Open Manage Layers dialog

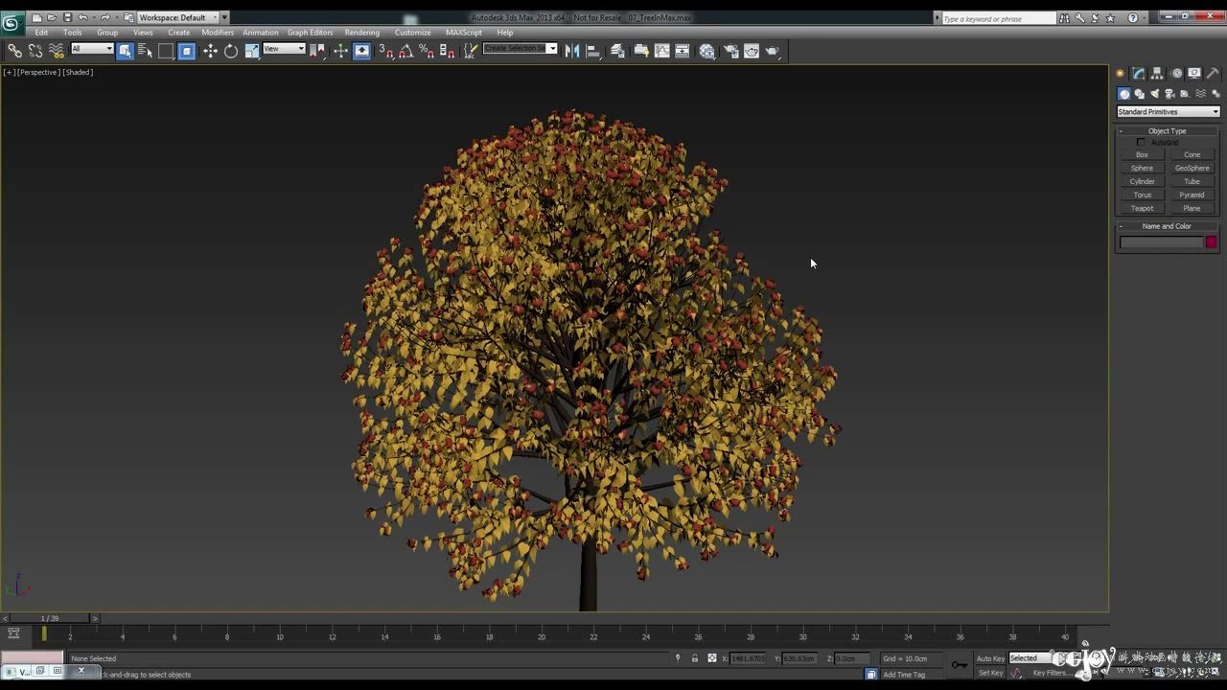point(618,51)
